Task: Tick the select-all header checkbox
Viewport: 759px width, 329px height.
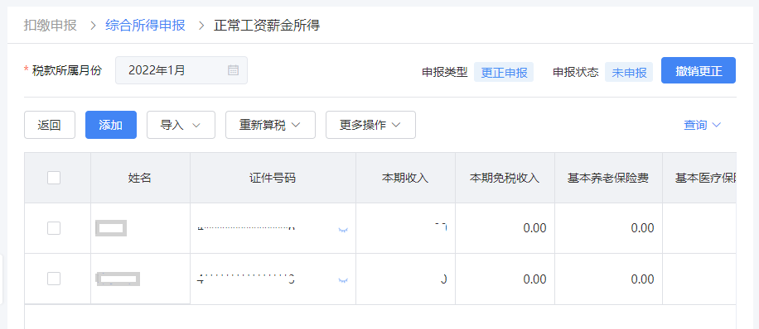Action: 54,178
